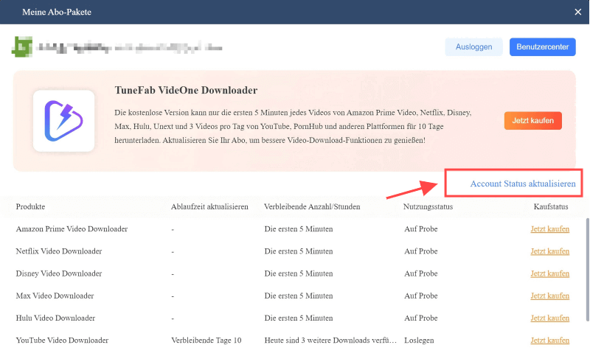Screen dimensions: 590x356
Task: Click Auf Probe status in Max row
Action: pos(420,296)
